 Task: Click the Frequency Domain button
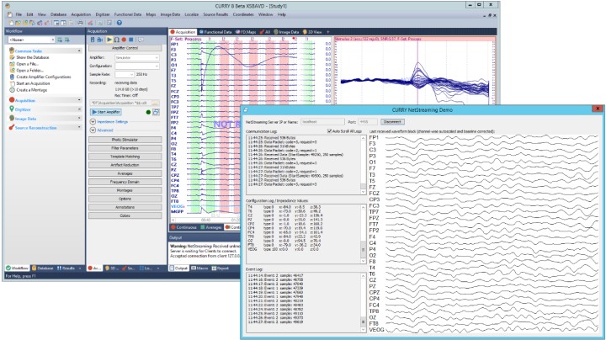coord(125,182)
